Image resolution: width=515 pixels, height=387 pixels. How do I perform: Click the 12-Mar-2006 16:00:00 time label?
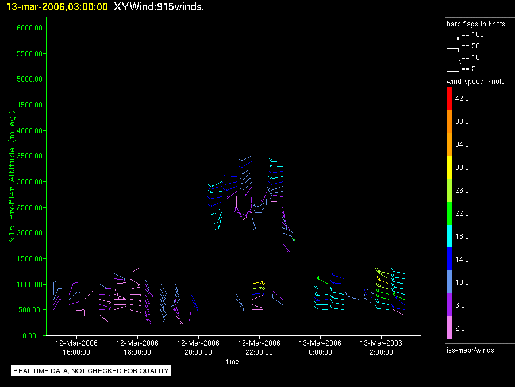coord(76,347)
